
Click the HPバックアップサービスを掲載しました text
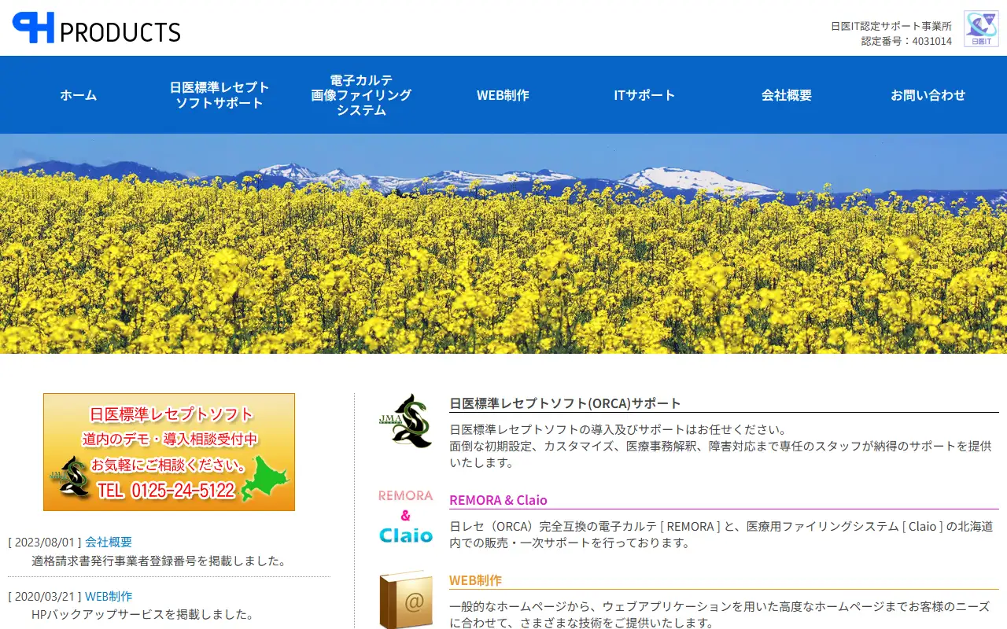pos(142,615)
